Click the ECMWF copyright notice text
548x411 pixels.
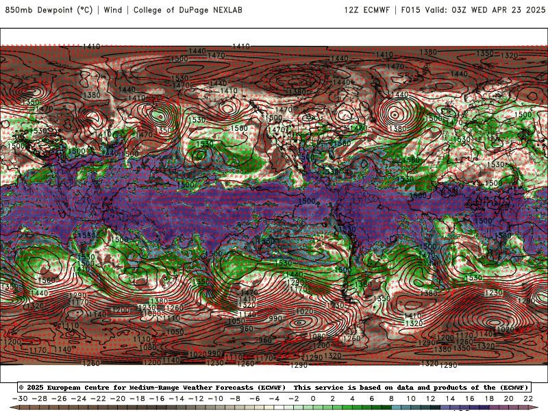pyautogui.click(x=152, y=387)
